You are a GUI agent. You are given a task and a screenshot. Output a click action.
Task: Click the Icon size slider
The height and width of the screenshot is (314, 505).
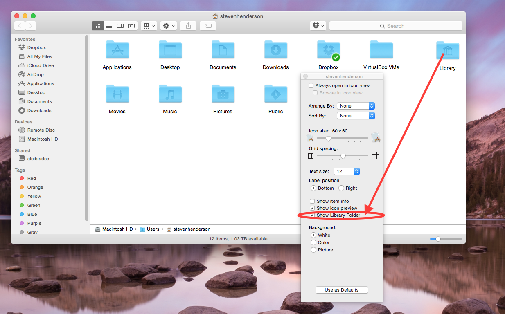click(x=342, y=139)
